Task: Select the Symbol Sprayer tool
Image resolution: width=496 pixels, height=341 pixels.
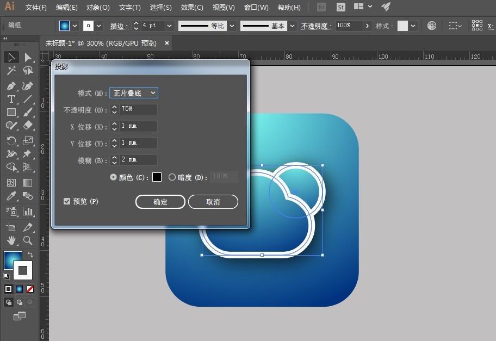Action: tap(11, 212)
